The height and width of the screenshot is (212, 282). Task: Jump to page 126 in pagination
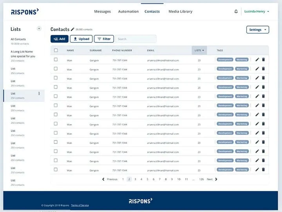[x=201, y=179]
